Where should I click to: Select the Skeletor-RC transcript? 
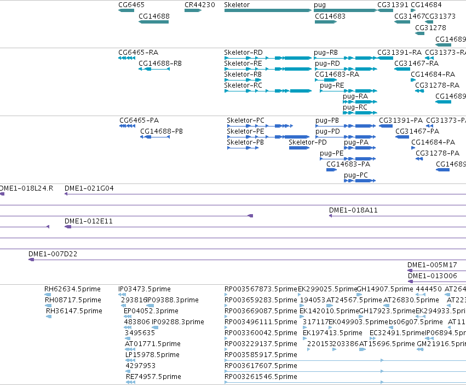point(268,91)
